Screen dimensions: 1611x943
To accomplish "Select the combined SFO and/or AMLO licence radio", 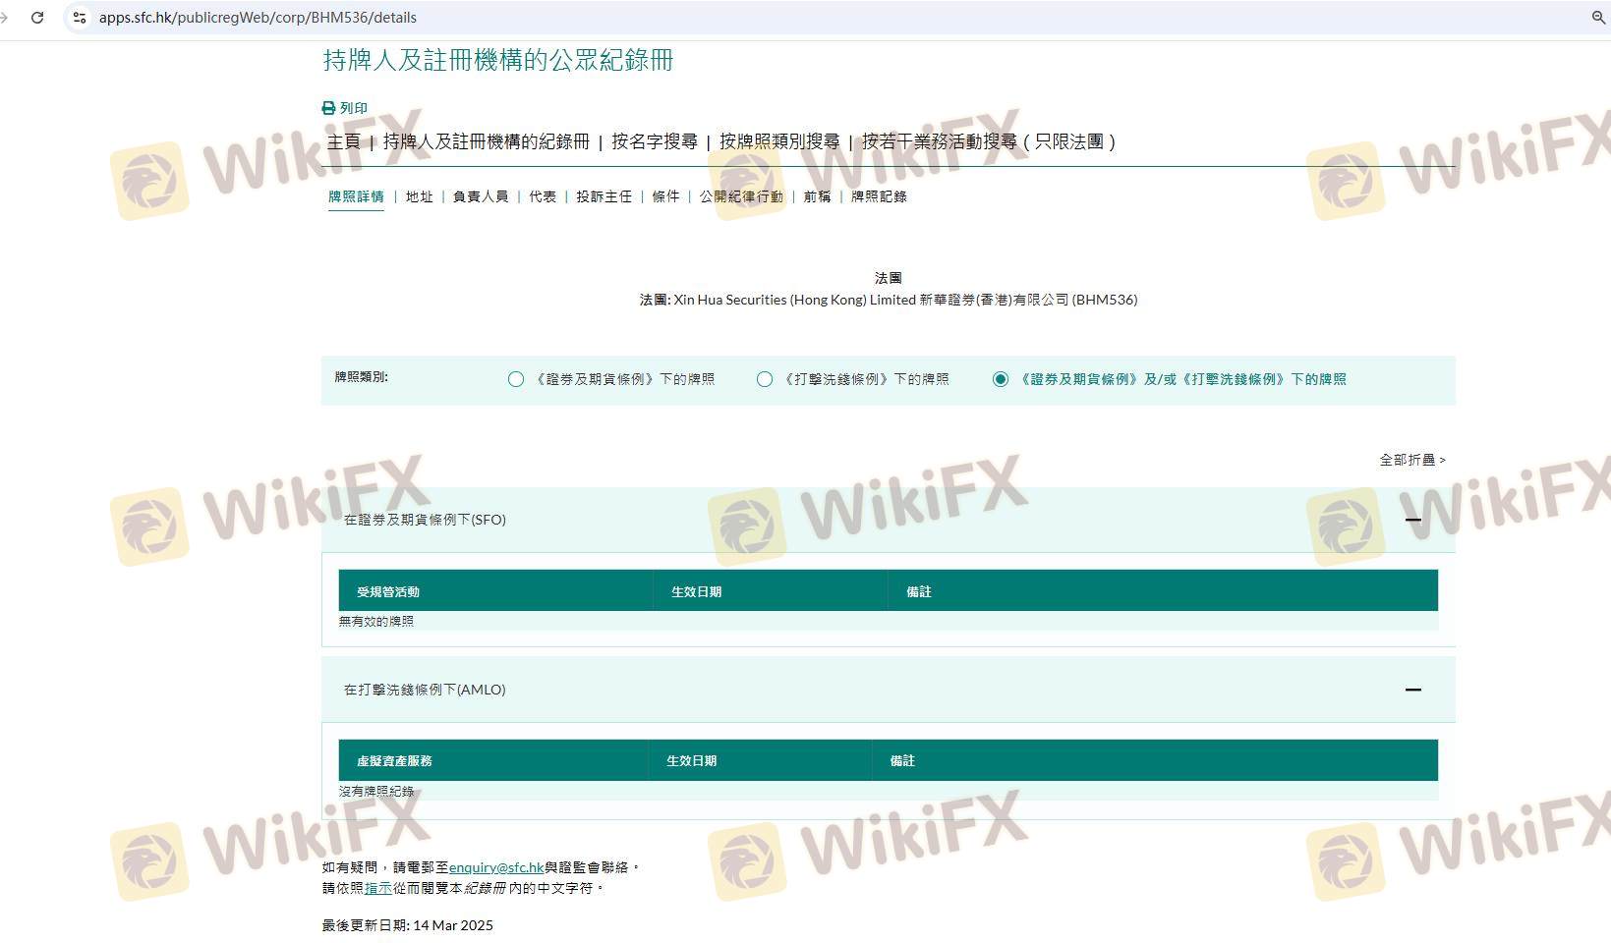I will point(1001,379).
